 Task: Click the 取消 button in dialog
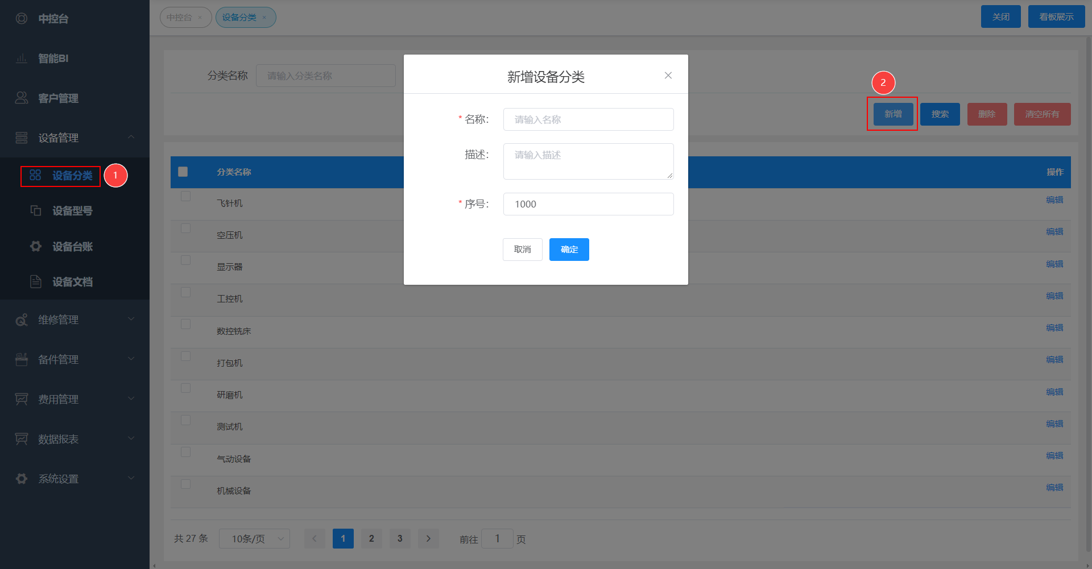coord(522,250)
